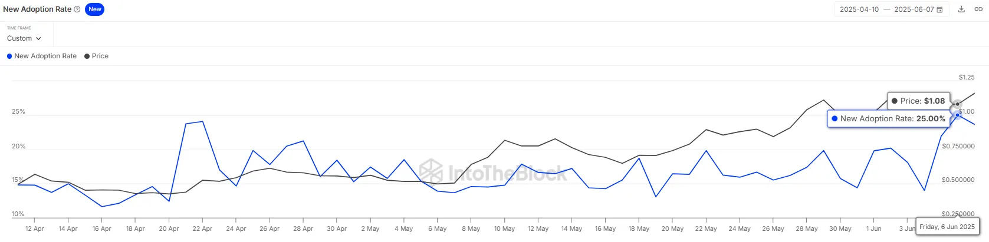Open the calendar icon in date range

(x=939, y=10)
